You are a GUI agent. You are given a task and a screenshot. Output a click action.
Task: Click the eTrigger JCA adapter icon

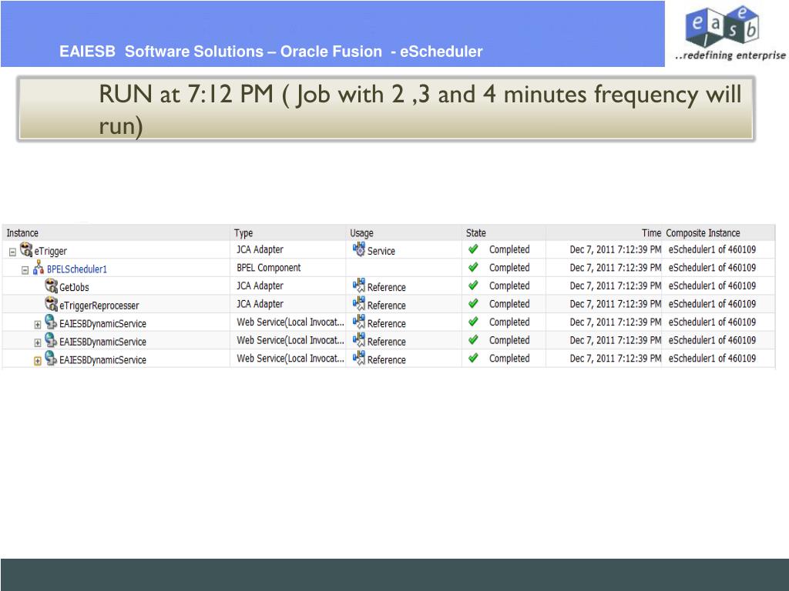pos(26,249)
